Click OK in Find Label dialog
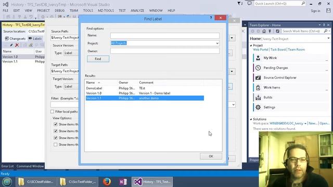Image resolution: width=333 pixels, height=187 pixels. point(211,156)
